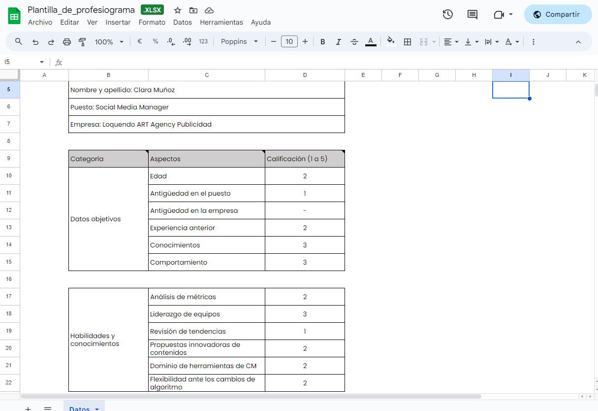The image size is (598, 411).
Task: Increase decimal places
Action: point(187,41)
